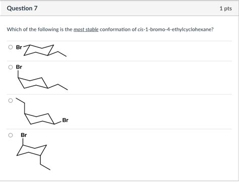The height and width of the screenshot is (182, 239).
Task: Click the Br label in the first option
Action: 19,47
